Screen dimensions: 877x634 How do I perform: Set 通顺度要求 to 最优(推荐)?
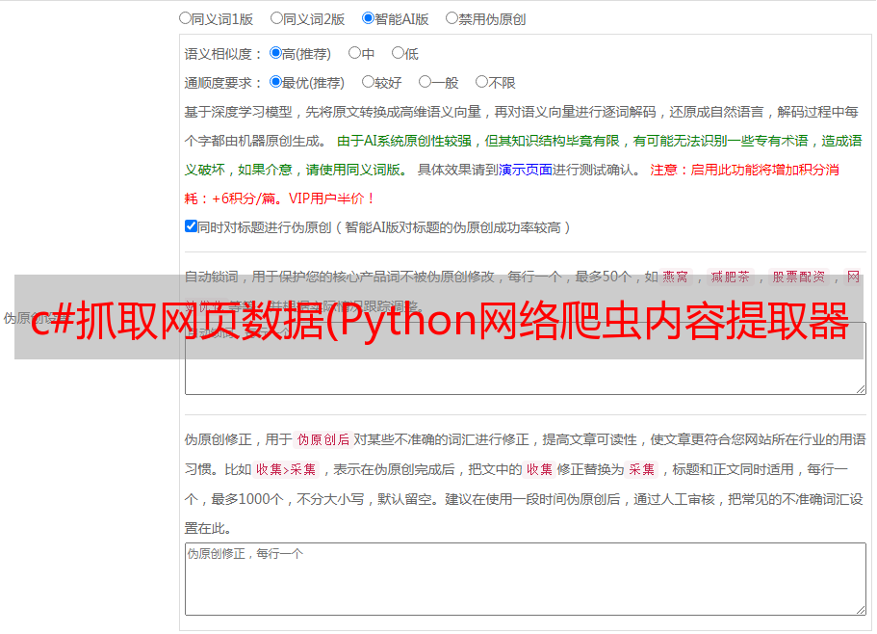tap(275, 82)
